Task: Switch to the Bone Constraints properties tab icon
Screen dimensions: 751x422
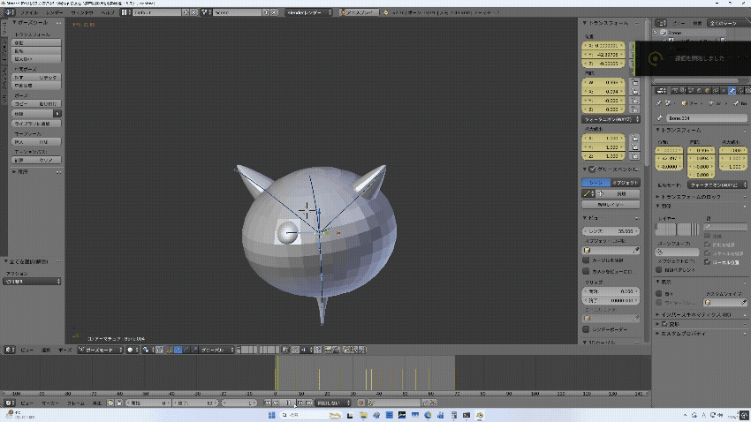Action: 740,90
